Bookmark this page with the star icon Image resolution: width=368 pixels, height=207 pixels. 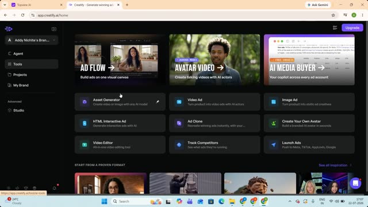(333, 16)
